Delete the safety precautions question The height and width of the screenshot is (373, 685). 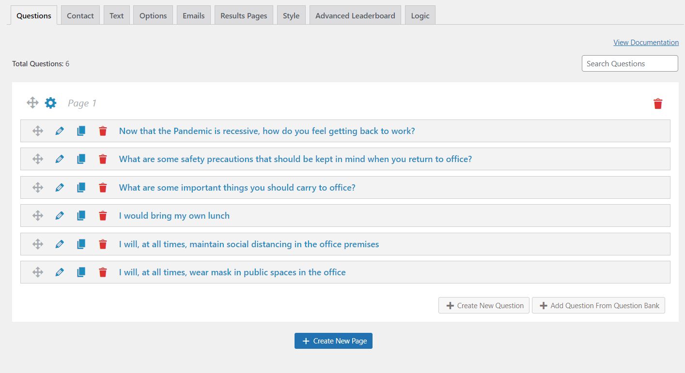pos(103,159)
